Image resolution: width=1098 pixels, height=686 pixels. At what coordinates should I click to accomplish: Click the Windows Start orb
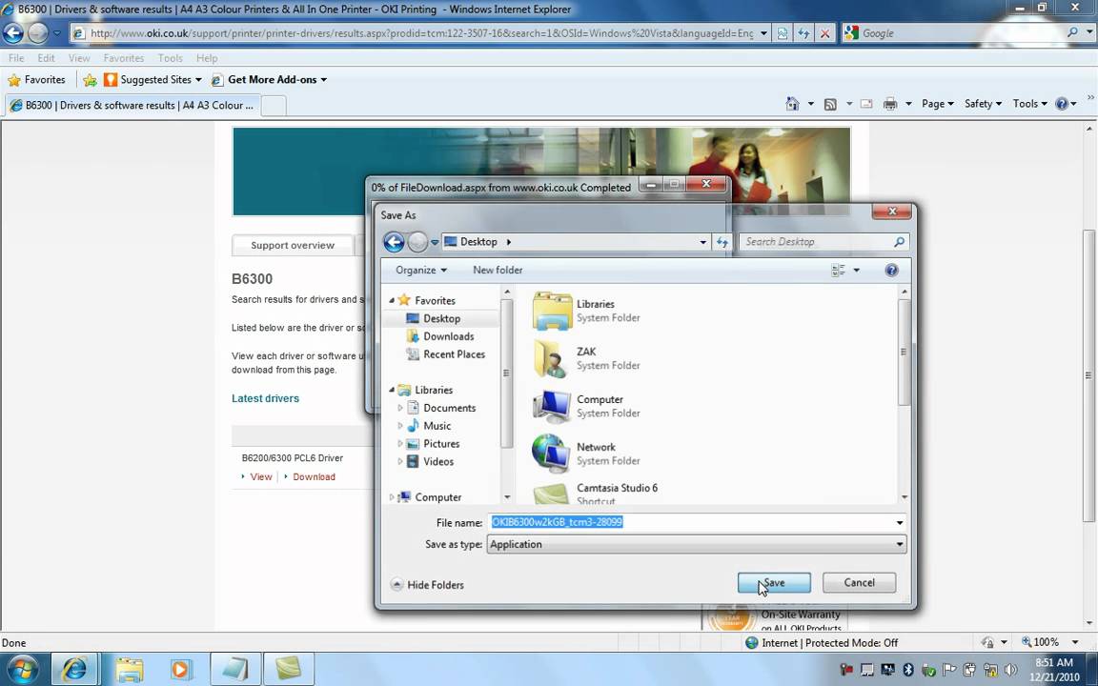pos(22,669)
